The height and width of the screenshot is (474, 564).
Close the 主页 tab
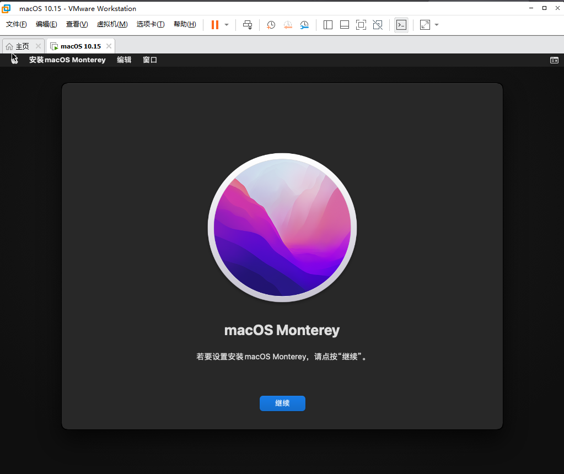click(x=38, y=46)
